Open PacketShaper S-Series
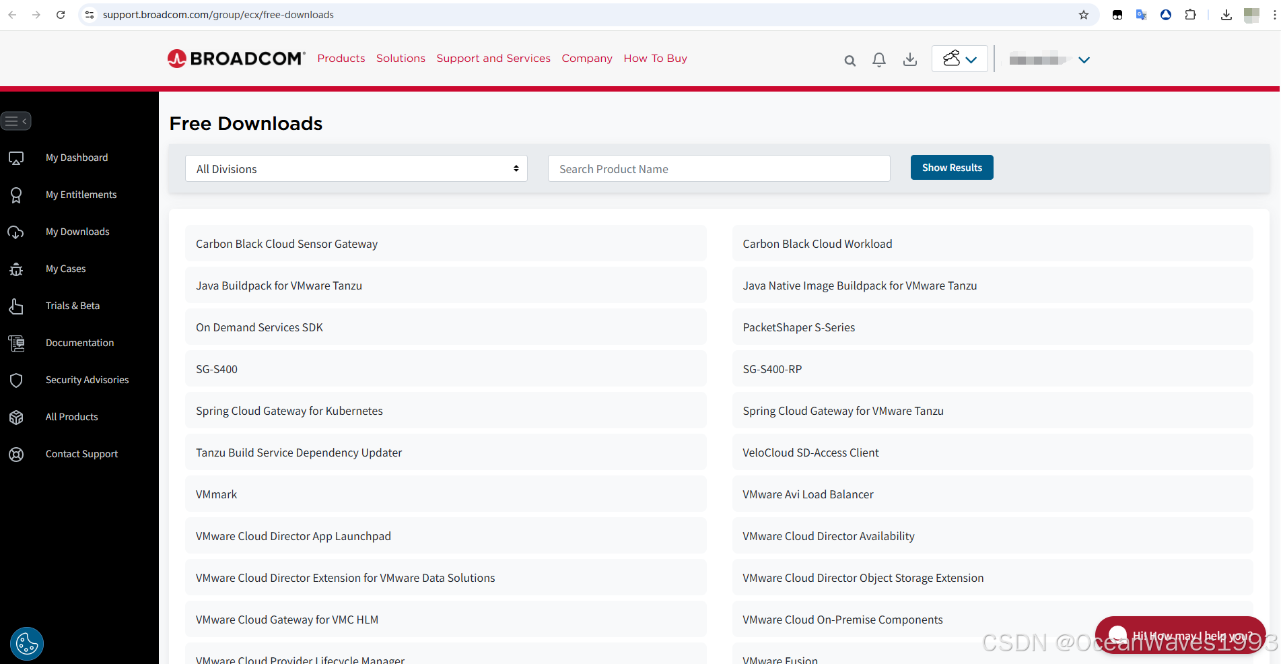This screenshot has height=664, width=1281. [992, 327]
